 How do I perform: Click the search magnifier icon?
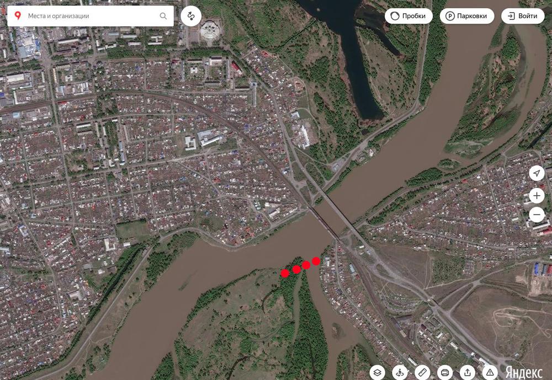(163, 16)
